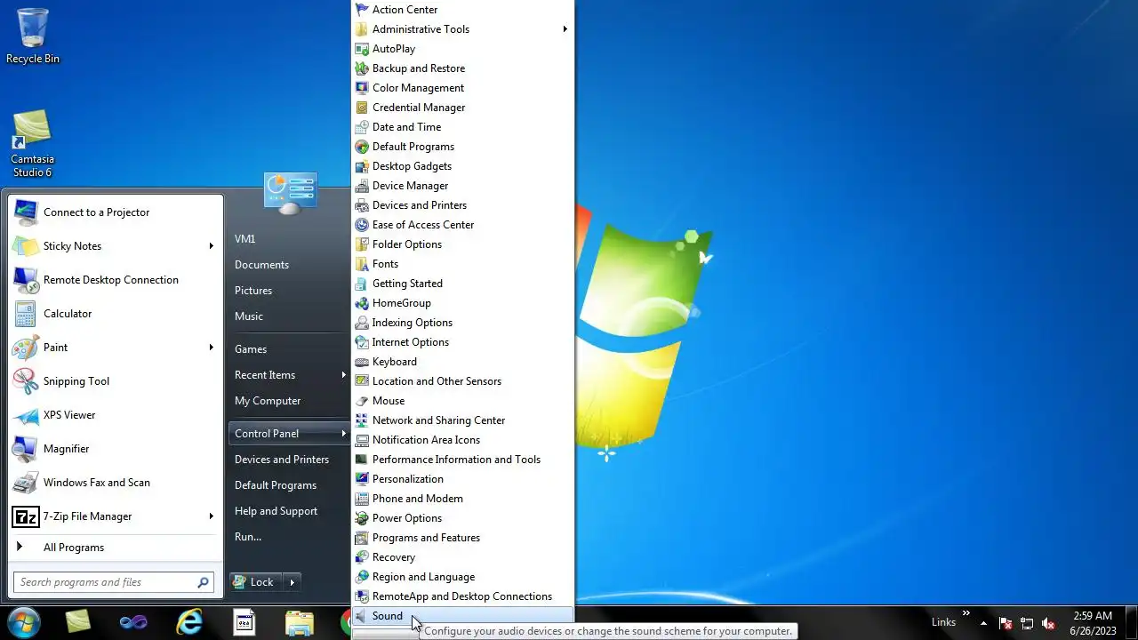
Task: Click the Action Center flag icon
Action: pyautogui.click(x=362, y=10)
